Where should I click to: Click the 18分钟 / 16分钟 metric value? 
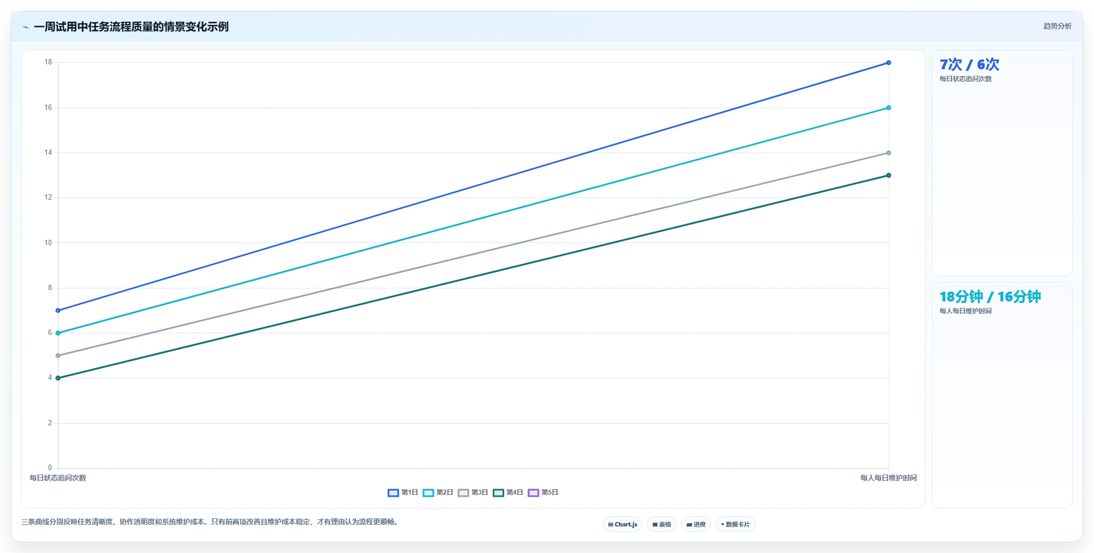point(990,297)
